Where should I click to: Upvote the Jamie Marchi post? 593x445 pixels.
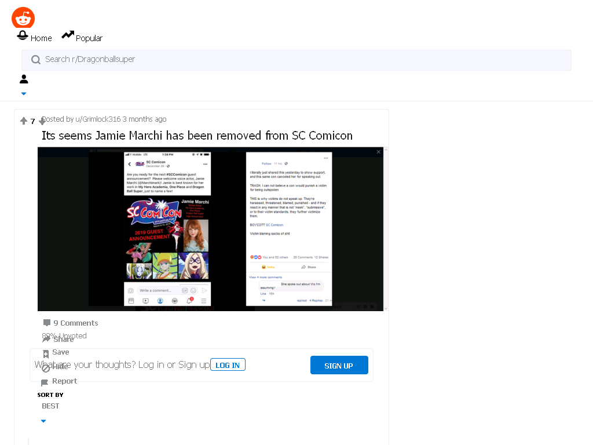pyautogui.click(x=23, y=121)
